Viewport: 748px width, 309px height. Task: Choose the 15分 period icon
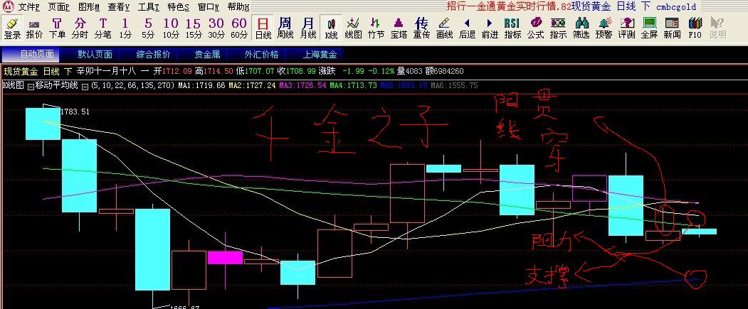[x=193, y=28]
